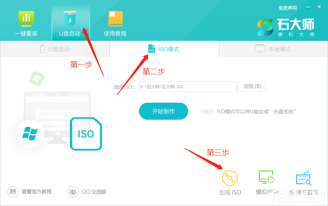This screenshot has height=206, width=328.
Task: Switch to the U盘启动 tab
Action: click(55, 49)
